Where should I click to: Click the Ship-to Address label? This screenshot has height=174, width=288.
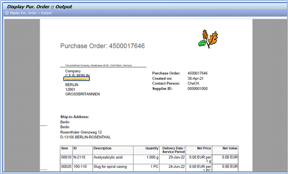pyautogui.click(x=75, y=117)
